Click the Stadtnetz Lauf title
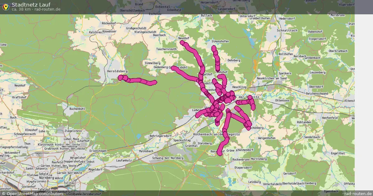This screenshot has height=196, width=373. (31, 4)
